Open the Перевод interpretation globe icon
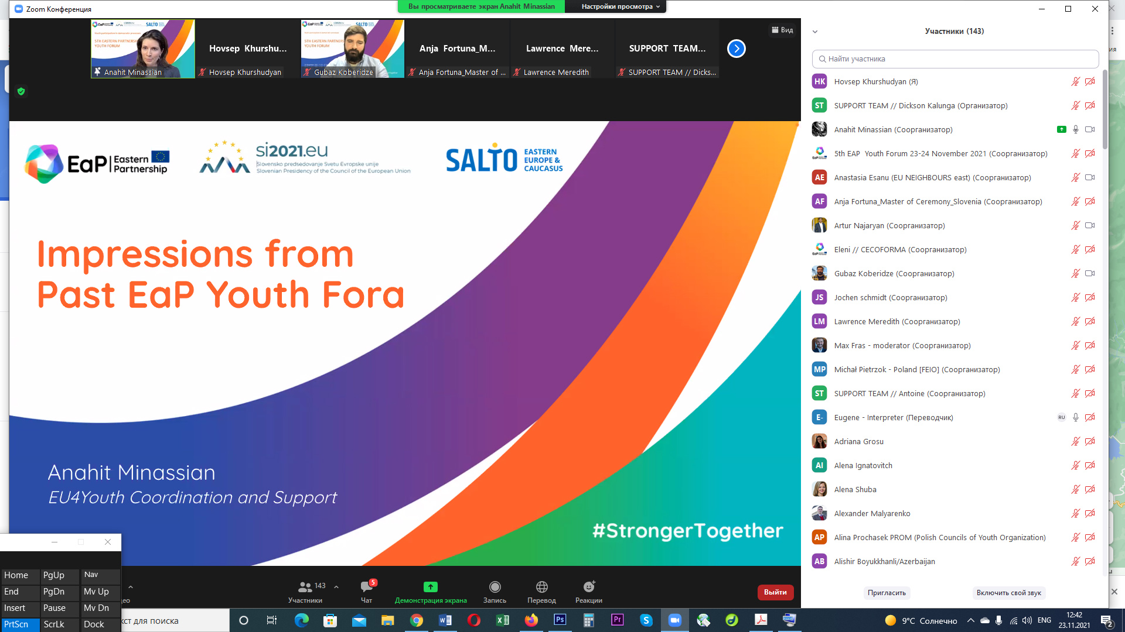 [541, 587]
